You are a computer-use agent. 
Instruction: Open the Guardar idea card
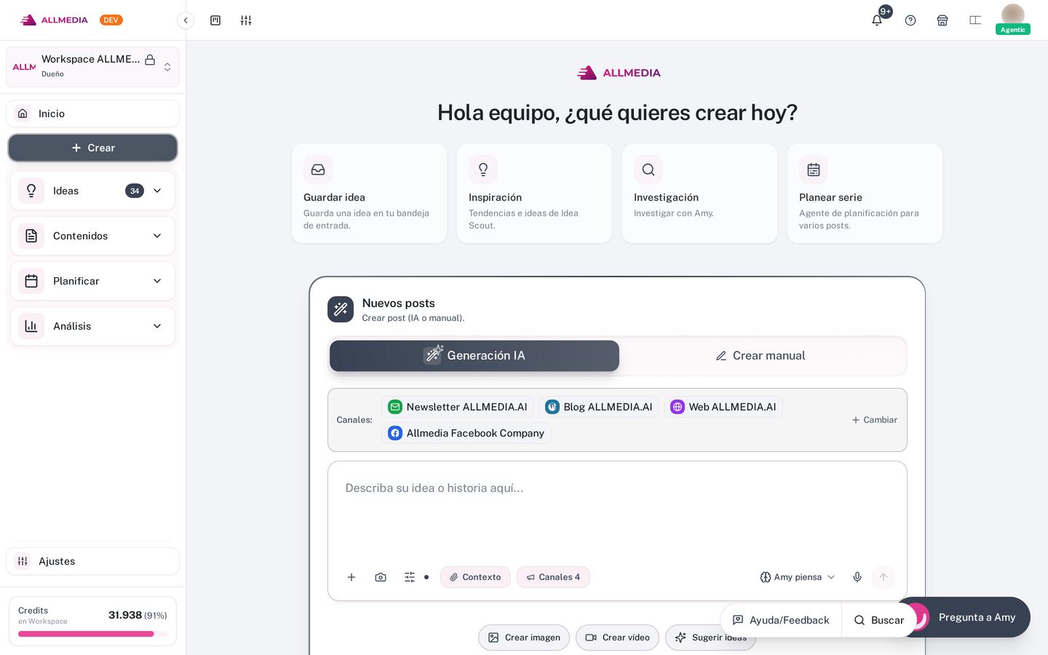(x=370, y=194)
